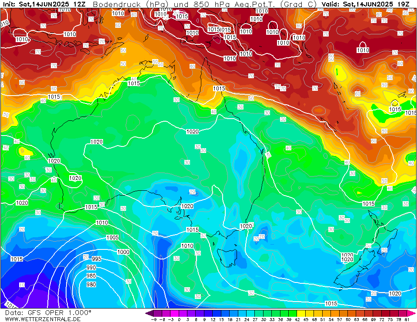This screenshot has width=417, height=322.
Task: Select the bright green legend swatch between 39 and 42
Action: click(293, 313)
